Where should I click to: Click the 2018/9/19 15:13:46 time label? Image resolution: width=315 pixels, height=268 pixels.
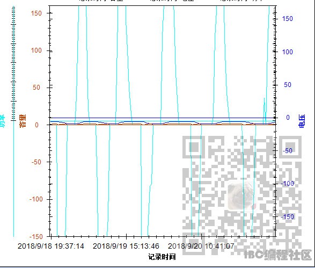pos(126,246)
